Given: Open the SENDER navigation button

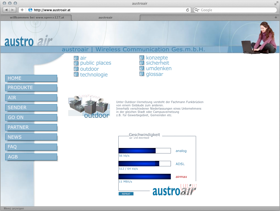Looking at the screenshot, I should [31, 107].
